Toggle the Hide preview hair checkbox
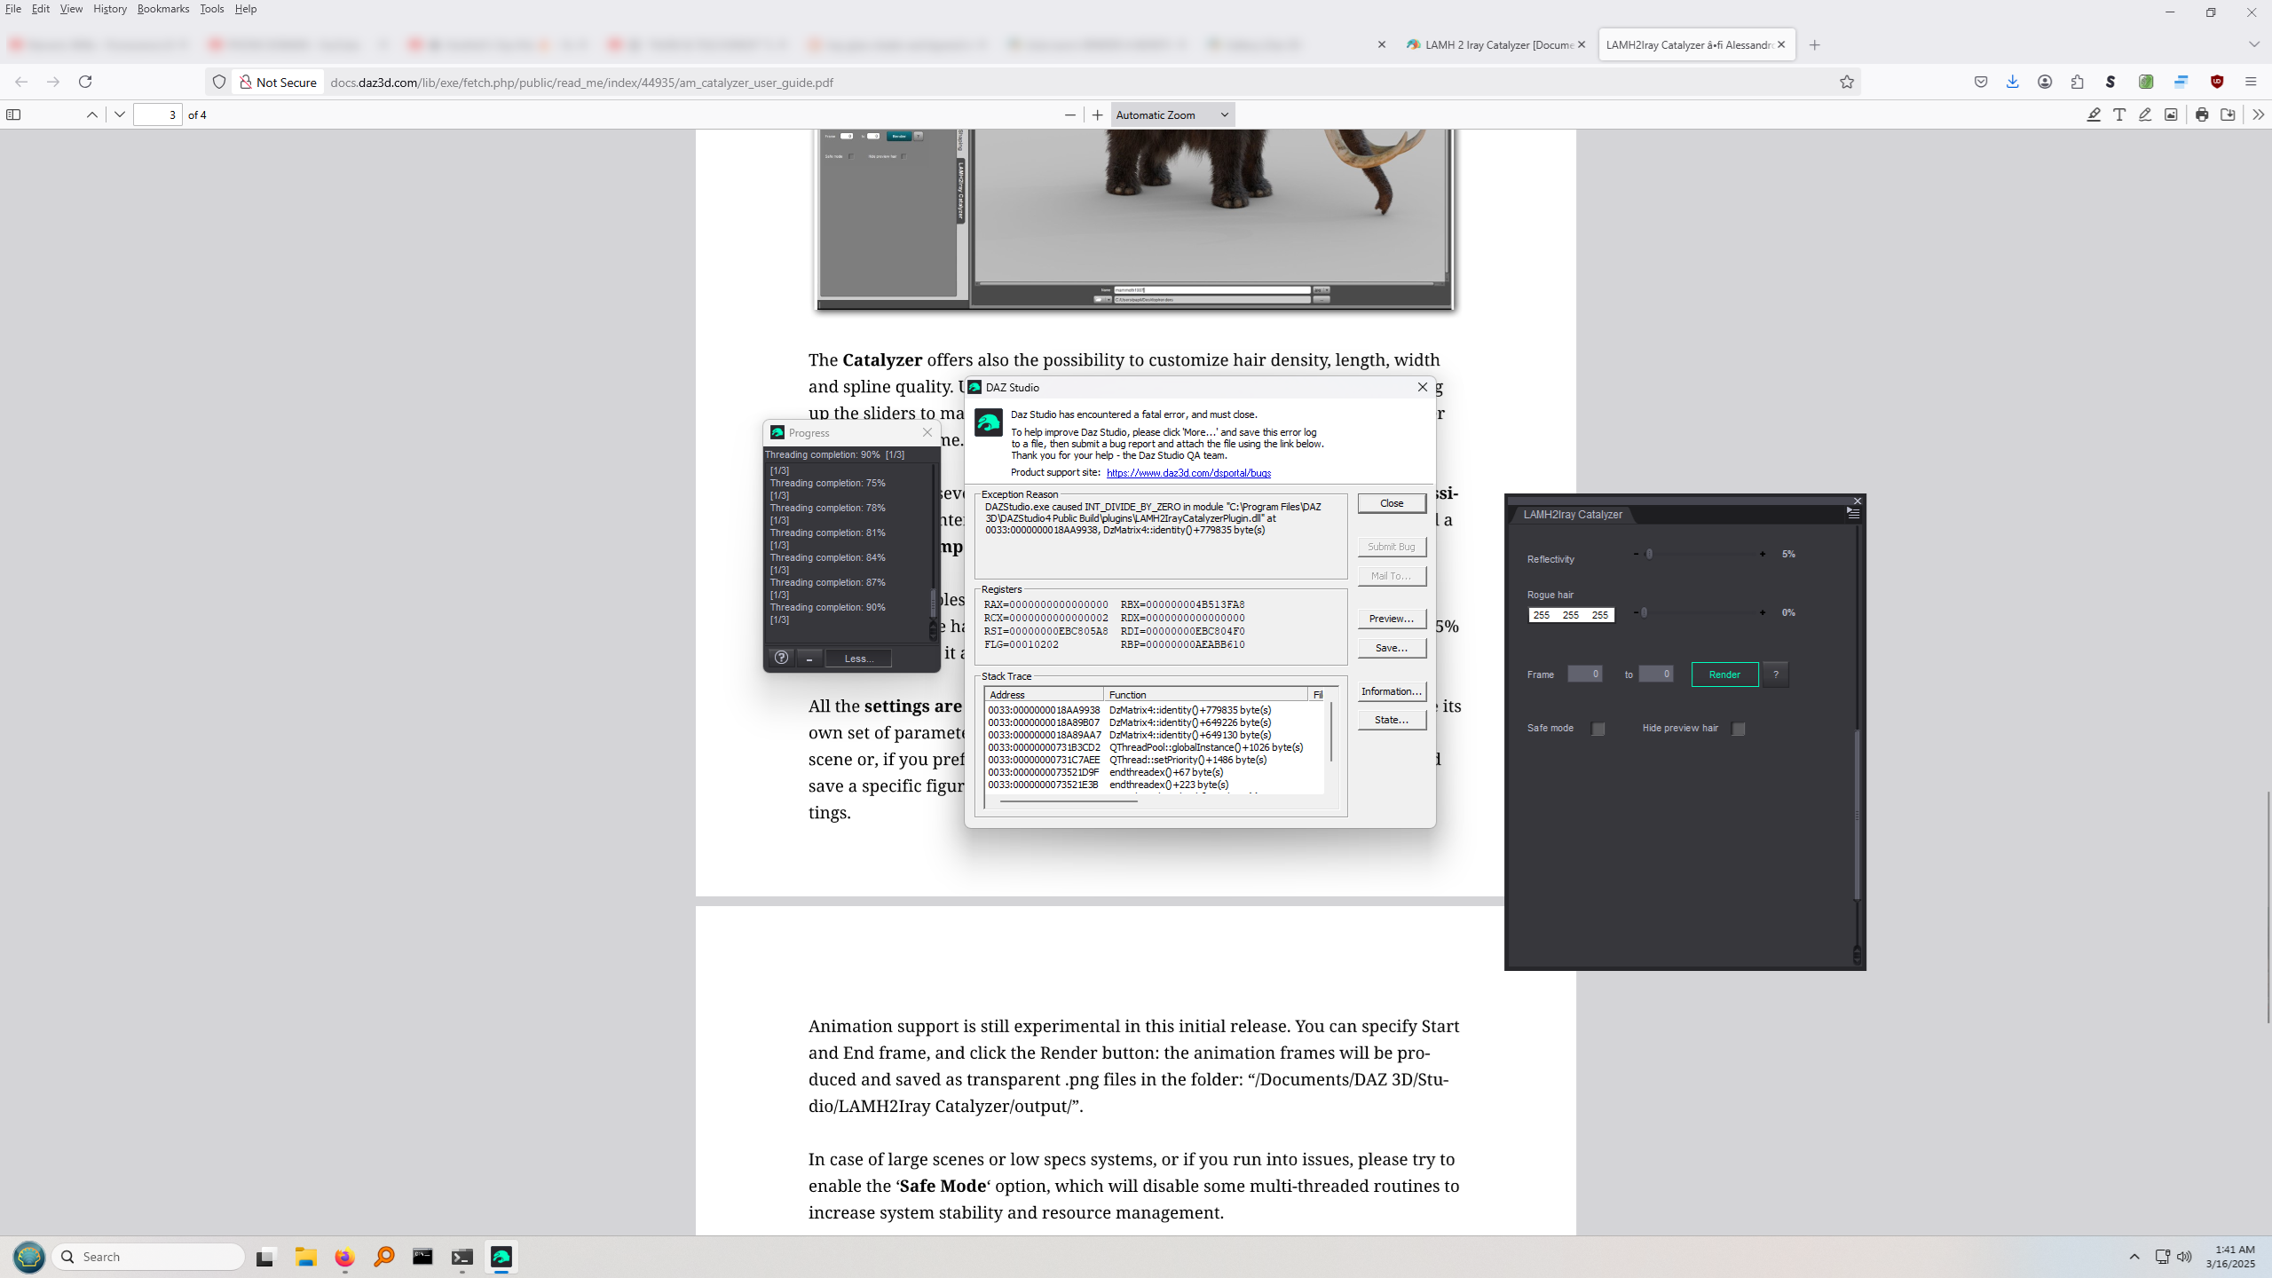 1739,729
